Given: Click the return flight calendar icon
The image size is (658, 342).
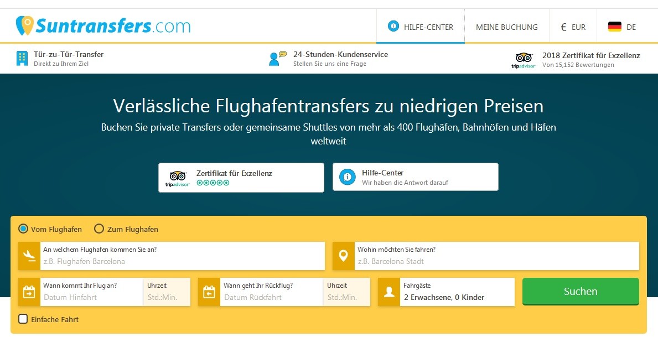Looking at the screenshot, I should [209, 292].
